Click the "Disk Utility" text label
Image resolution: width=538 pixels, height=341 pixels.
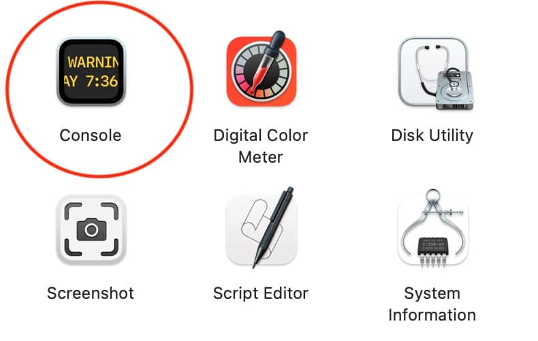(432, 135)
